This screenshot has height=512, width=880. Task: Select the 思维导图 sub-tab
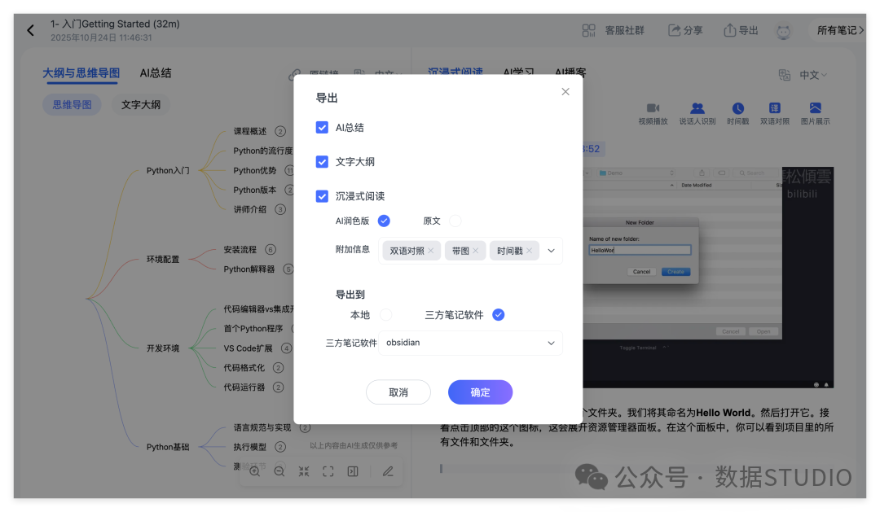72,105
